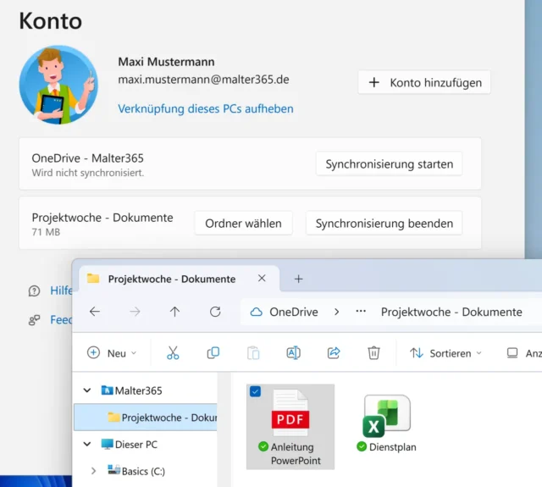Select Projektwoche - Dokumente folder in tree

click(146, 418)
